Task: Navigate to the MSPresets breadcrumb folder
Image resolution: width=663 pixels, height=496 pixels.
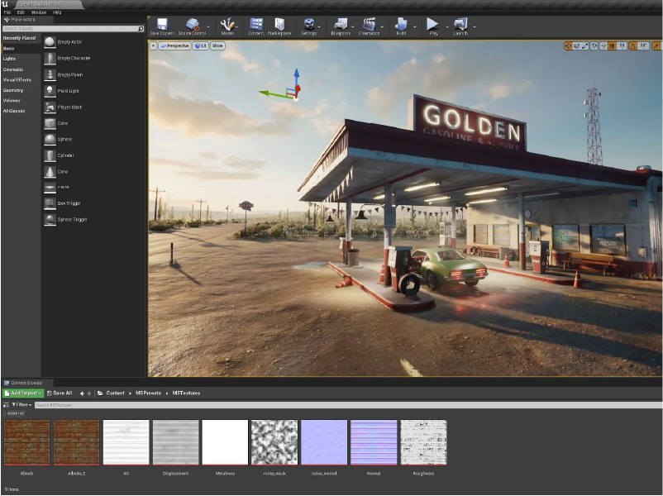Action: click(x=149, y=393)
